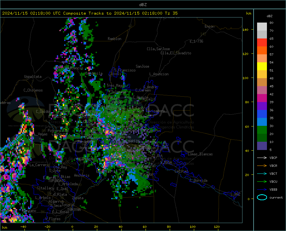286x231 pixels.
Task: Click the 'Lomas_Blancas' map label
Action: click(x=200, y=154)
